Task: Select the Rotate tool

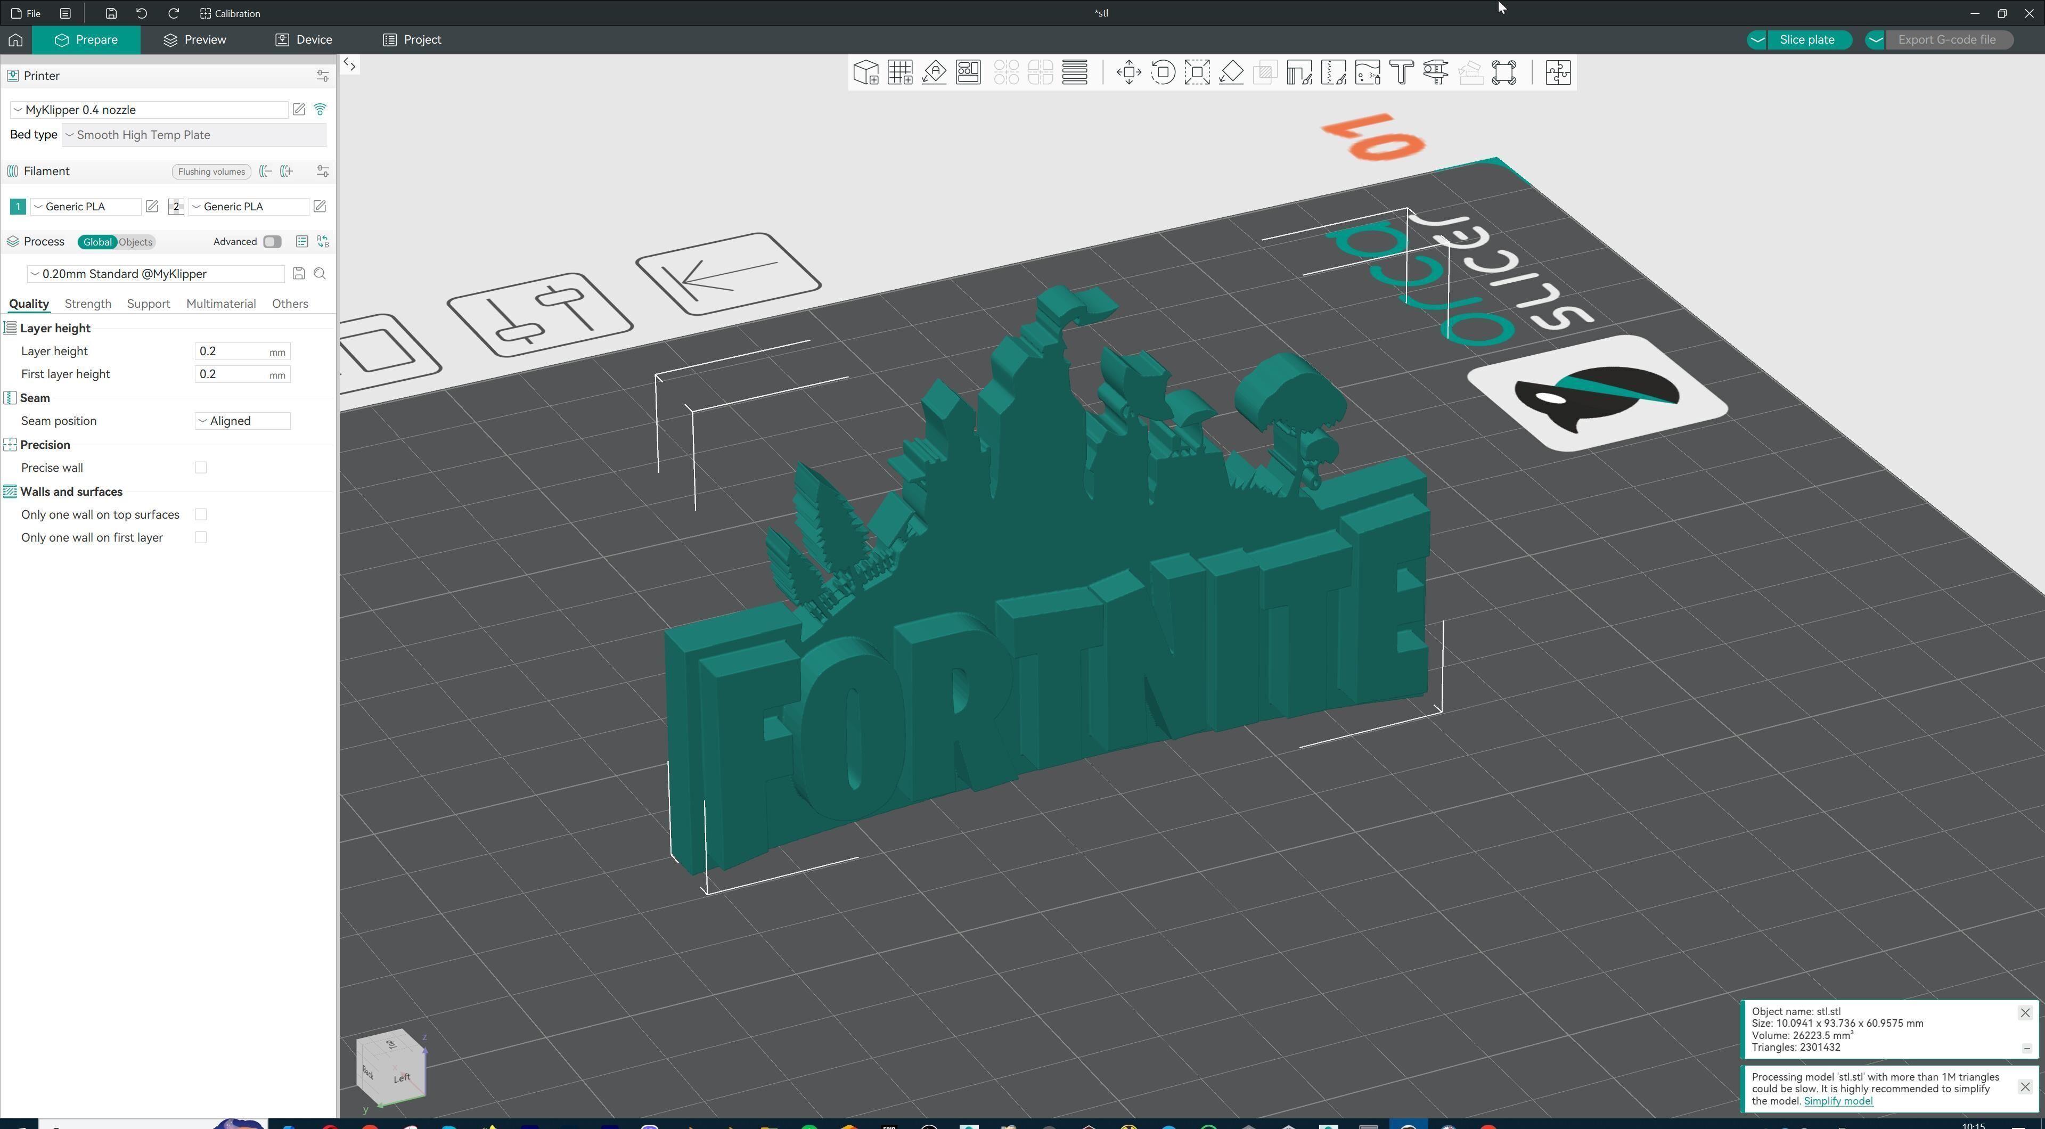Action: (1163, 72)
